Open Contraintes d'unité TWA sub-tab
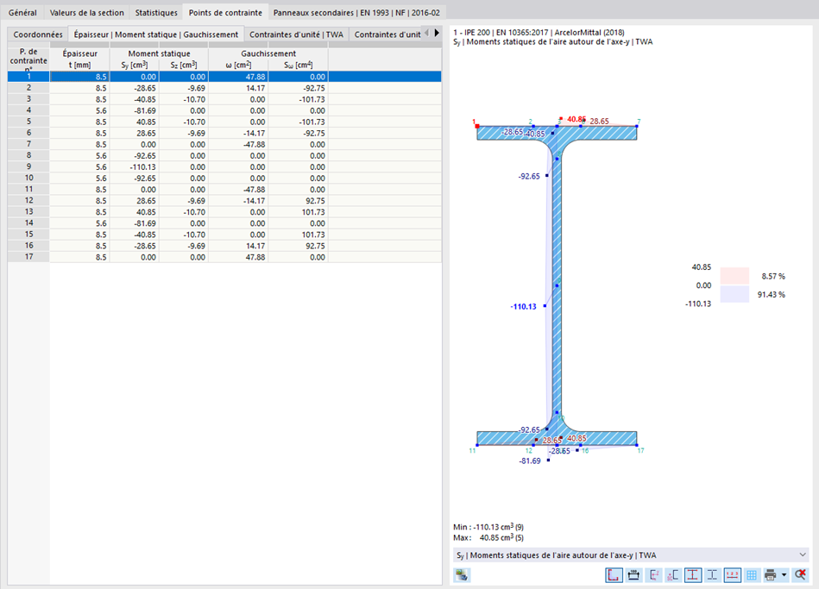This screenshot has width=819, height=589. 296,34
